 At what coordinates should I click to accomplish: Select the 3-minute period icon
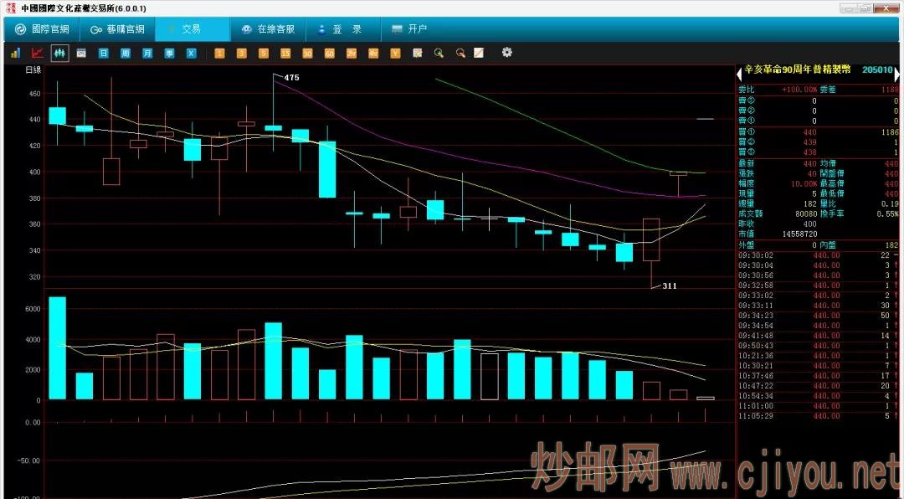click(242, 53)
